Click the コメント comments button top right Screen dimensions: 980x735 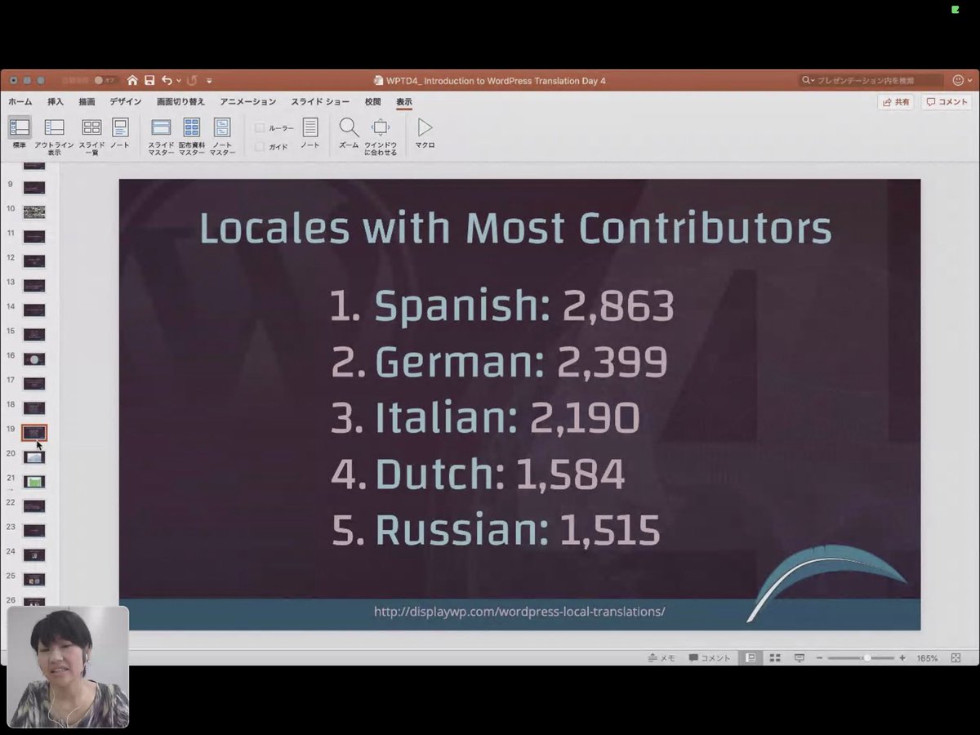point(947,102)
